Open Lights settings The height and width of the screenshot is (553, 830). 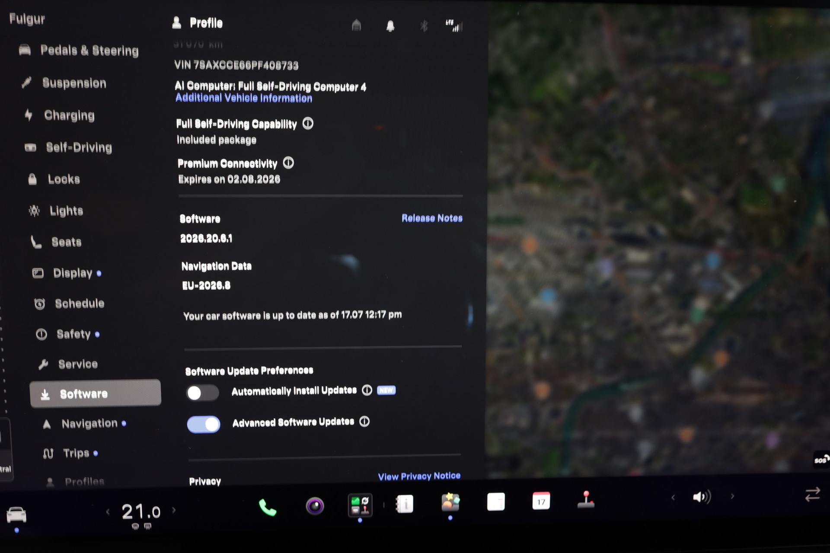tap(56, 211)
